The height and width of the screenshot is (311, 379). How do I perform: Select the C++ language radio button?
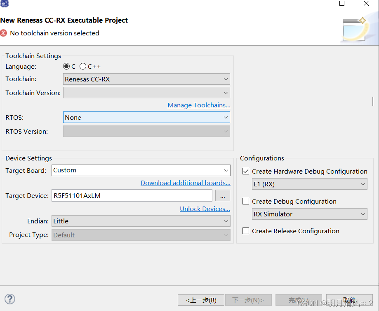[82, 66]
